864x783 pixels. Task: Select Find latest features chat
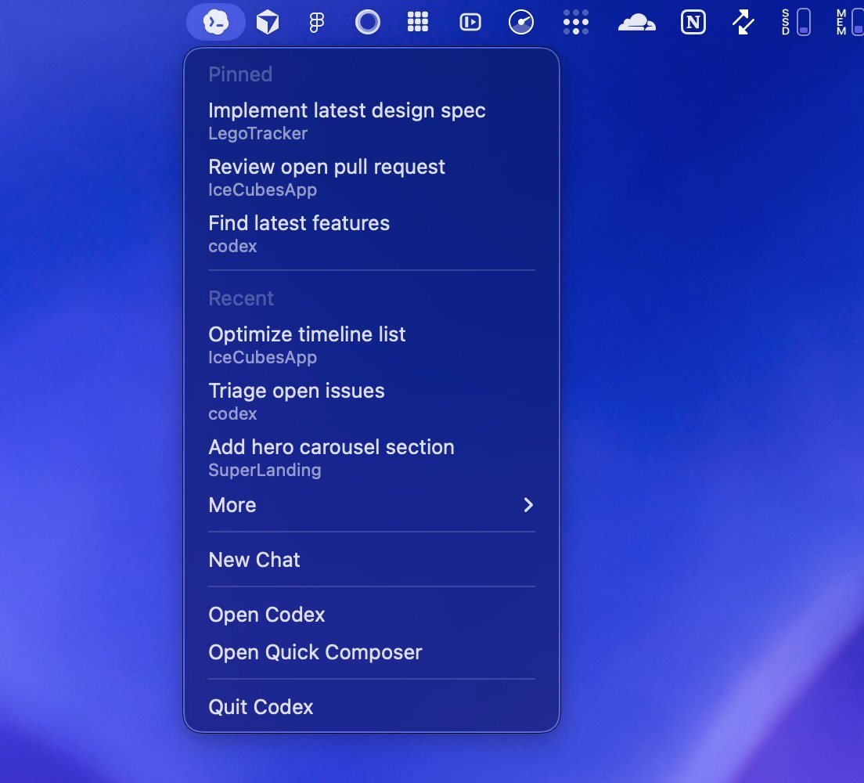tap(372, 233)
